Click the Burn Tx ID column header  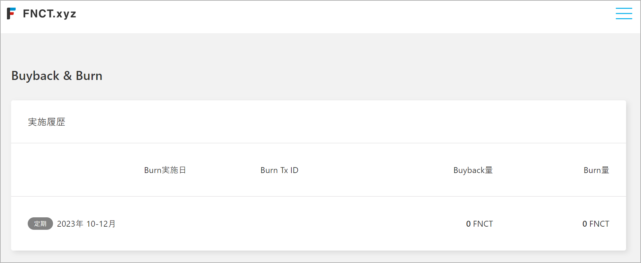279,170
